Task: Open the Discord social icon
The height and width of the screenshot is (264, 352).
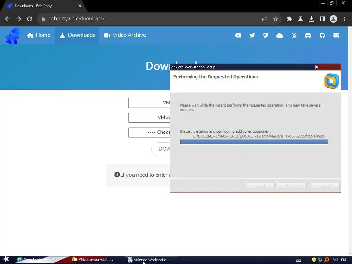Action: coord(308,35)
